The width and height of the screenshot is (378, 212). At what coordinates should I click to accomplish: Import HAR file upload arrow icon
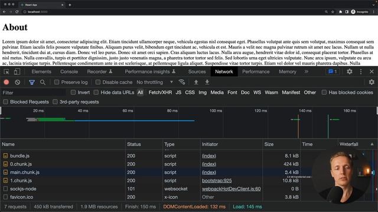click(x=196, y=82)
